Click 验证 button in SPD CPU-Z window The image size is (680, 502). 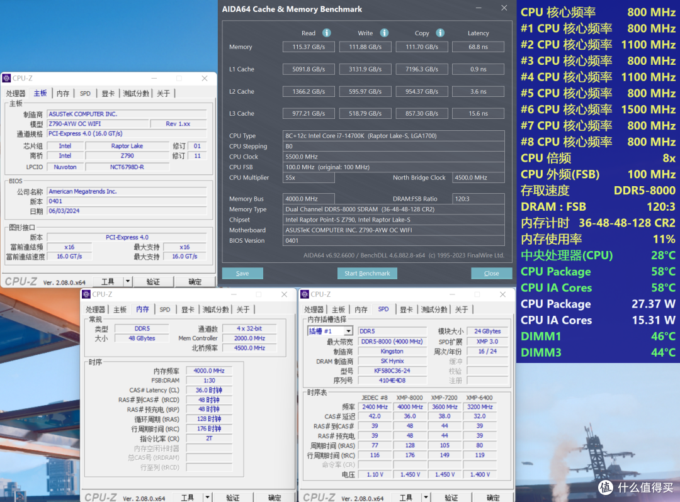451,498
